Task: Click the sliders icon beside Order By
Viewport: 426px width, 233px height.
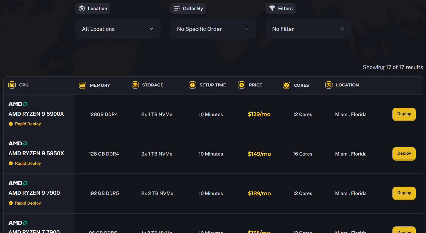Action: point(177,8)
